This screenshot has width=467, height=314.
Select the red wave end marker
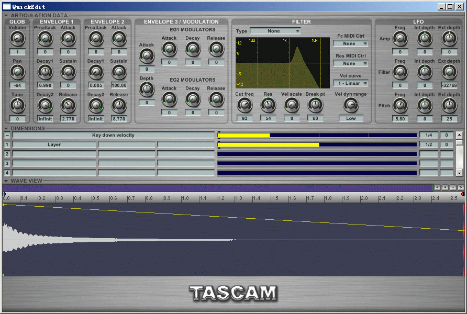pyautogui.click(x=462, y=194)
